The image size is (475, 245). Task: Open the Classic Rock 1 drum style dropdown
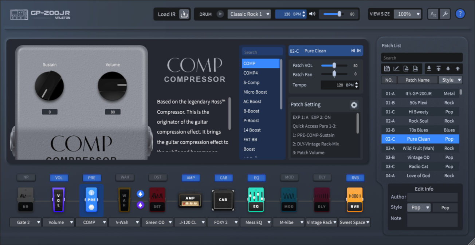click(x=249, y=13)
